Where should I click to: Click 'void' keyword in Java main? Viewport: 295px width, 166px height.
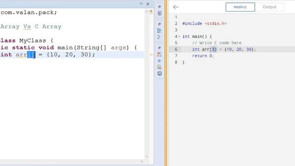46,47
